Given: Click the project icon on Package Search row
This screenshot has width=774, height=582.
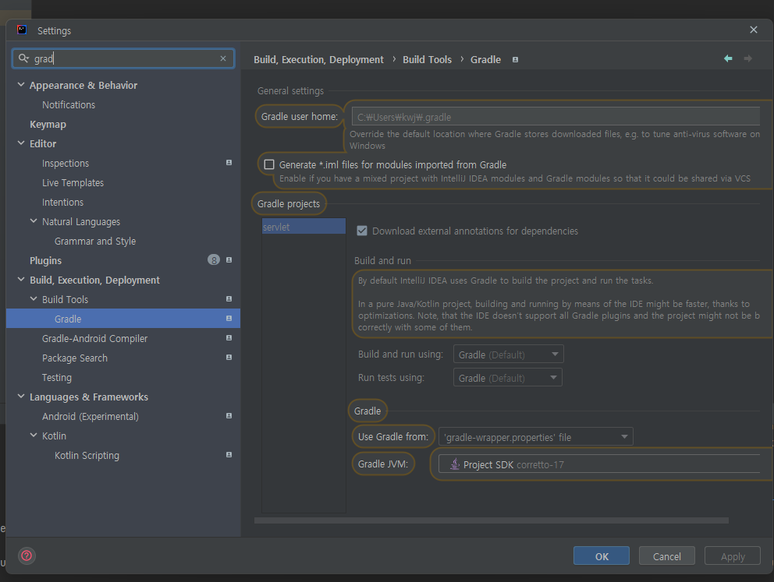Looking at the screenshot, I should tap(229, 358).
